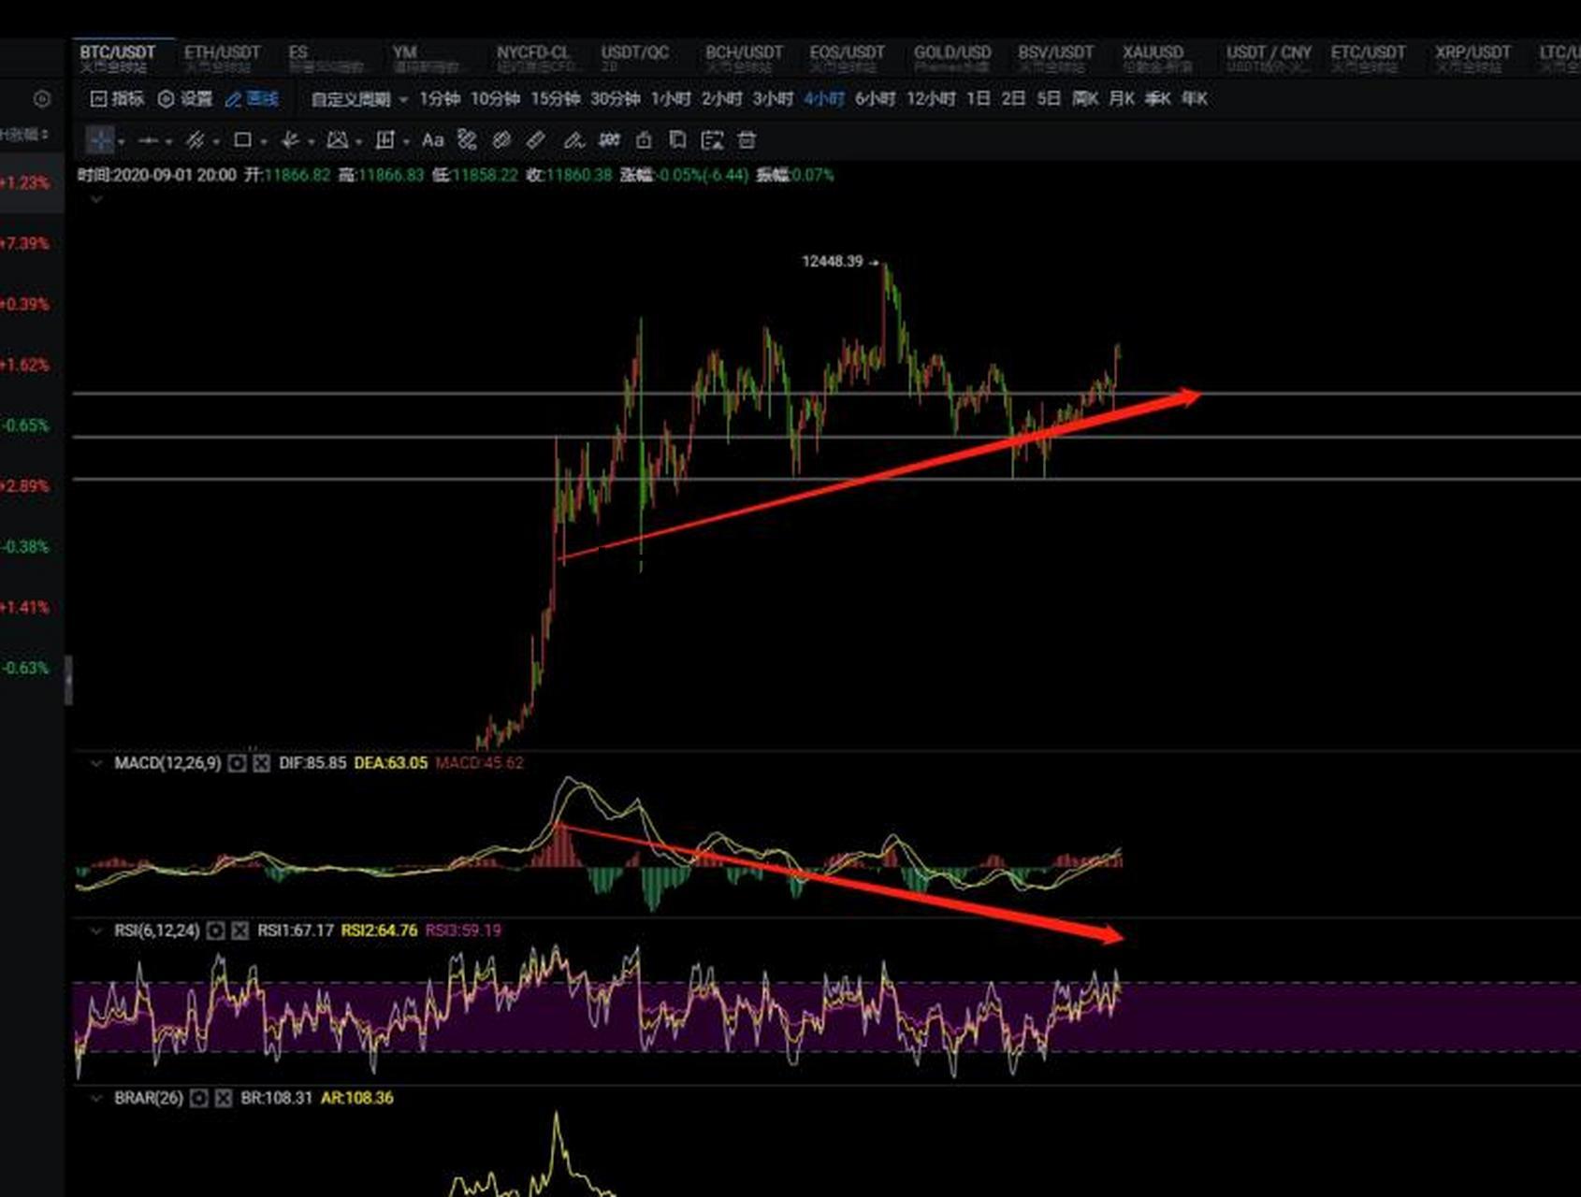Click the lock drawings icon in toolbar
The image size is (1581, 1197).
click(x=644, y=140)
